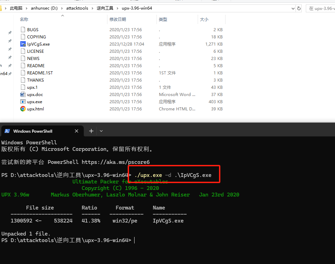Click the BUGS file icon

click(23, 30)
